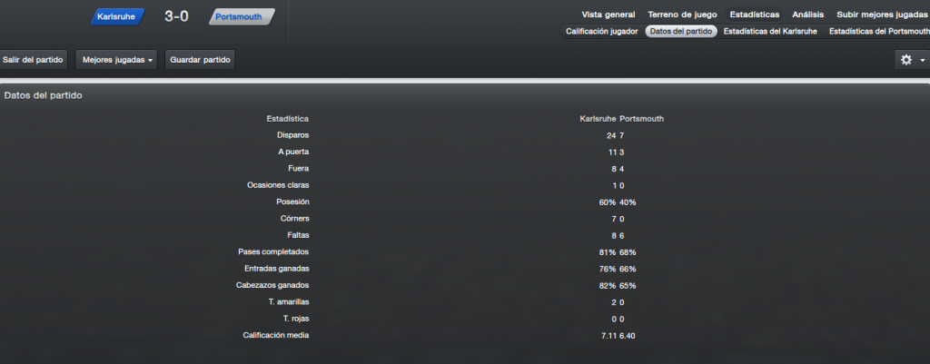Open the Terreno de juego tab
The height and width of the screenshot is (364, 930).
682,15
